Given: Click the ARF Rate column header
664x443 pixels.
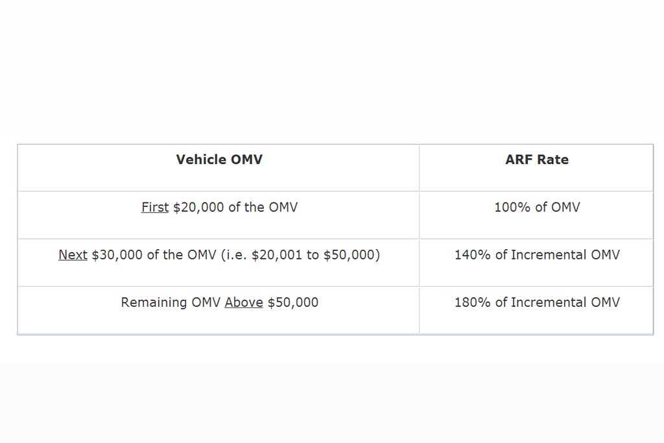Looking at the screenshot, I should 536,160.
